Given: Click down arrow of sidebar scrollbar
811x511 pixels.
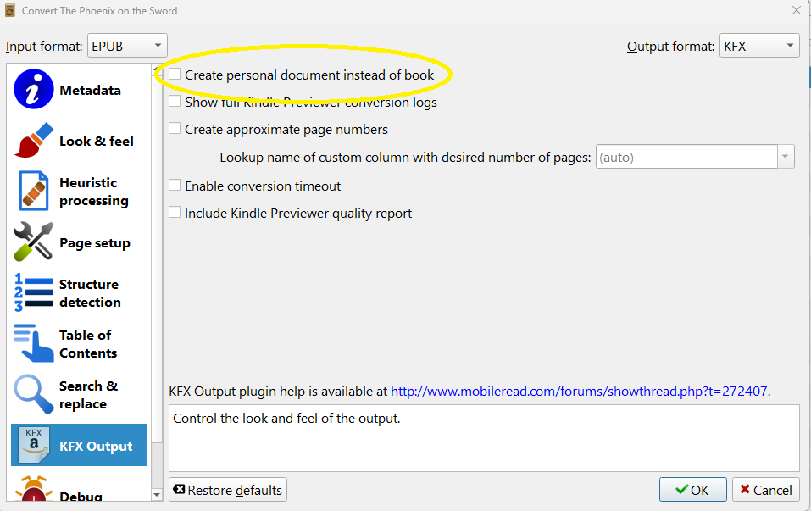Looking at the screenshot, I should pos(157,495).
